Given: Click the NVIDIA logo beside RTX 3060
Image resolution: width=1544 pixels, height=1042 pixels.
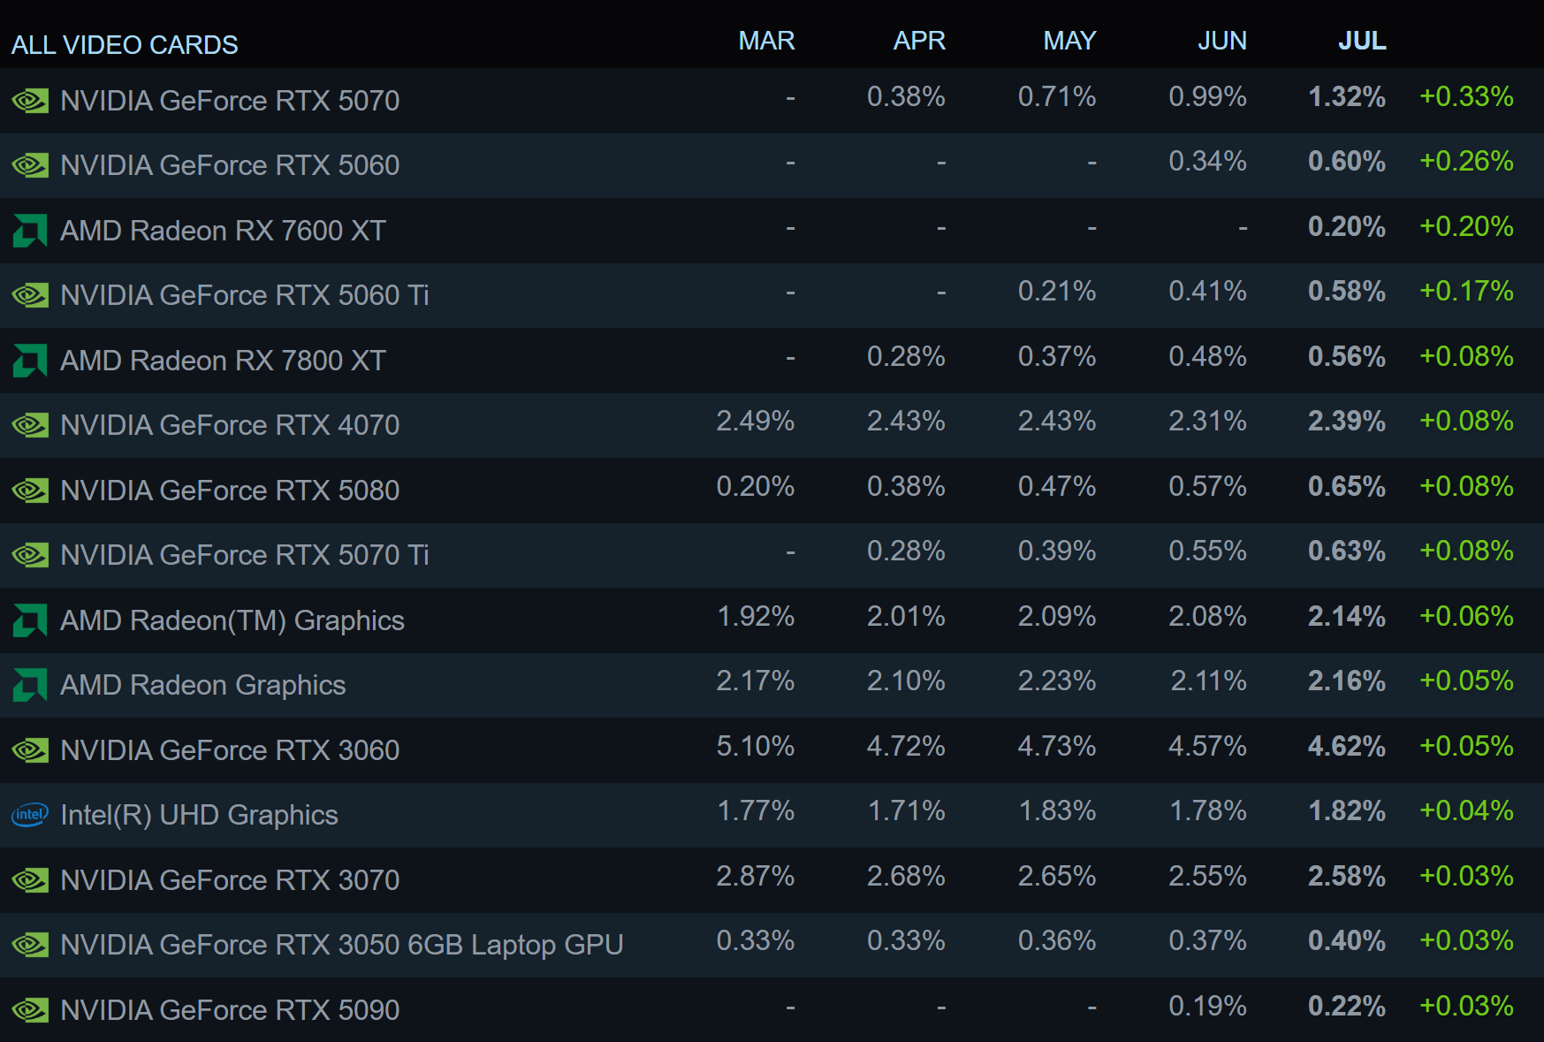Looking at the screenshot, I should (30, 750).
